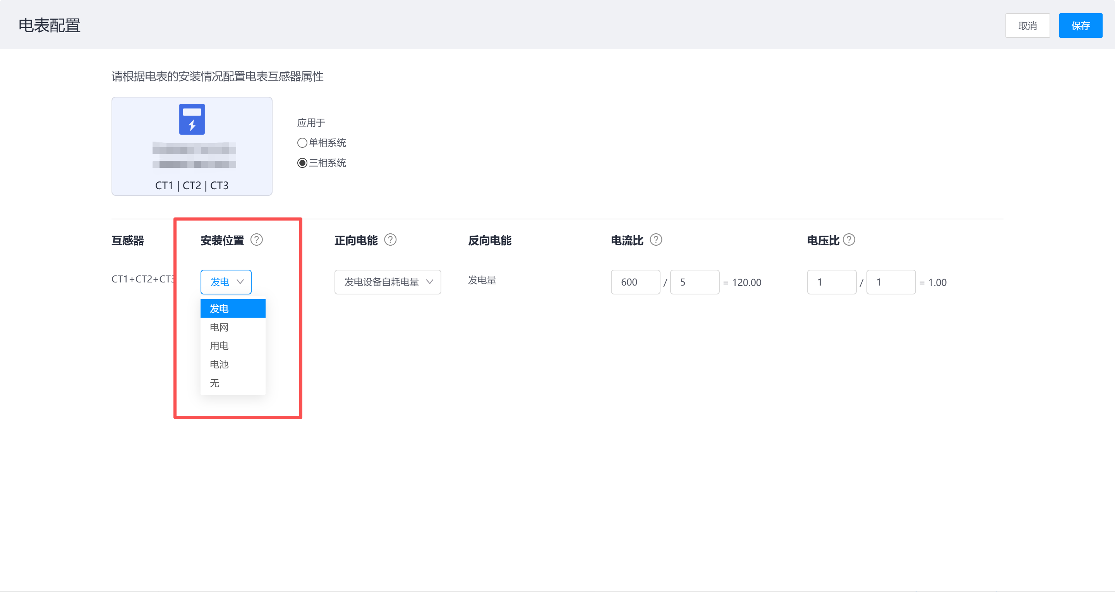Select 三相系统 radio button

click(x=302, y=163)
